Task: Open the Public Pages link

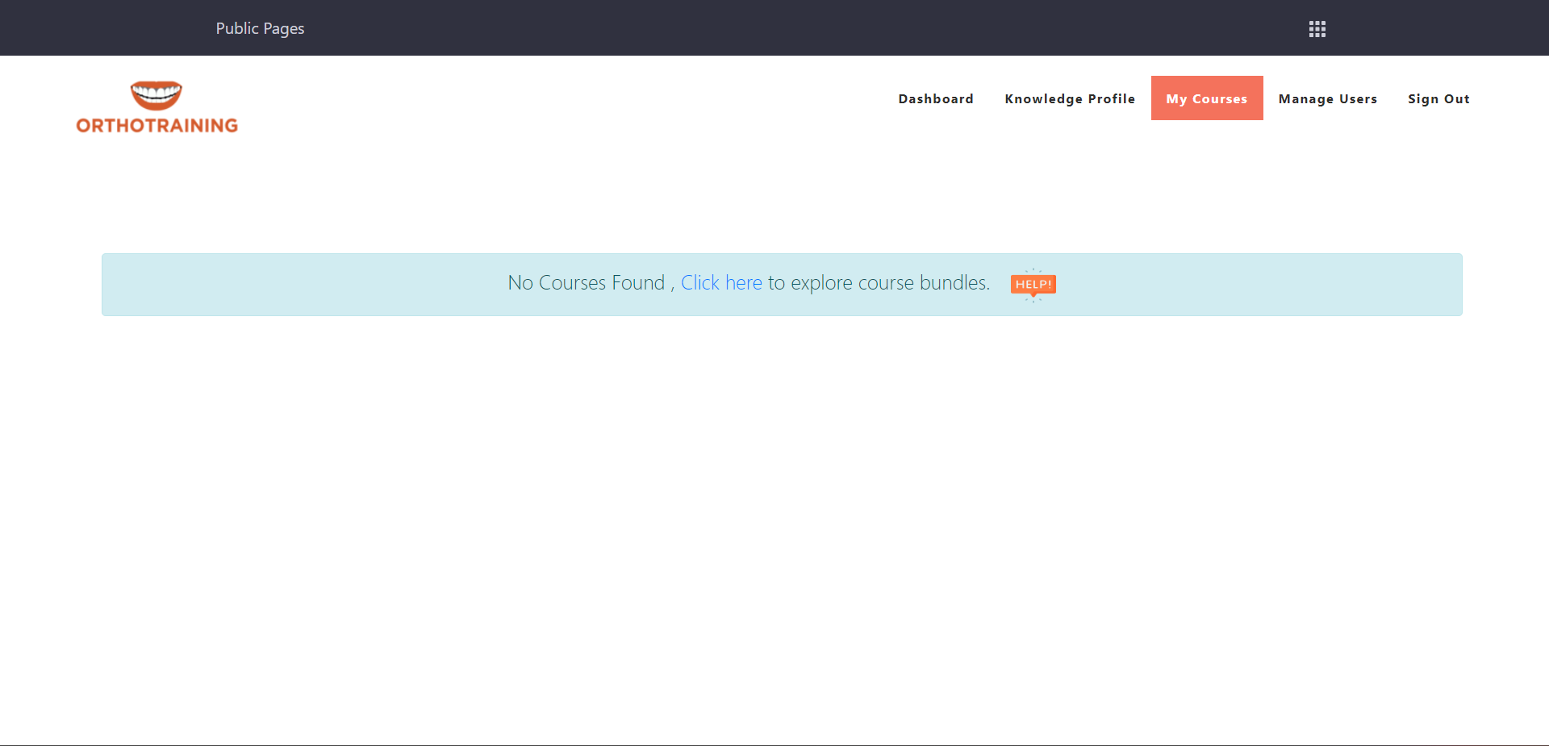Action: coord(260,28)
